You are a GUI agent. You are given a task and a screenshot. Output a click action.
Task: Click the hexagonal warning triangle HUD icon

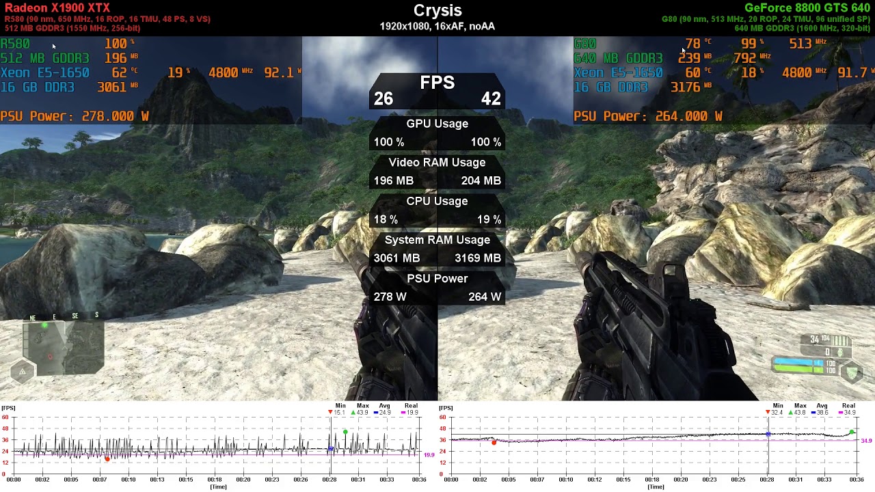(x=22, y=372)
